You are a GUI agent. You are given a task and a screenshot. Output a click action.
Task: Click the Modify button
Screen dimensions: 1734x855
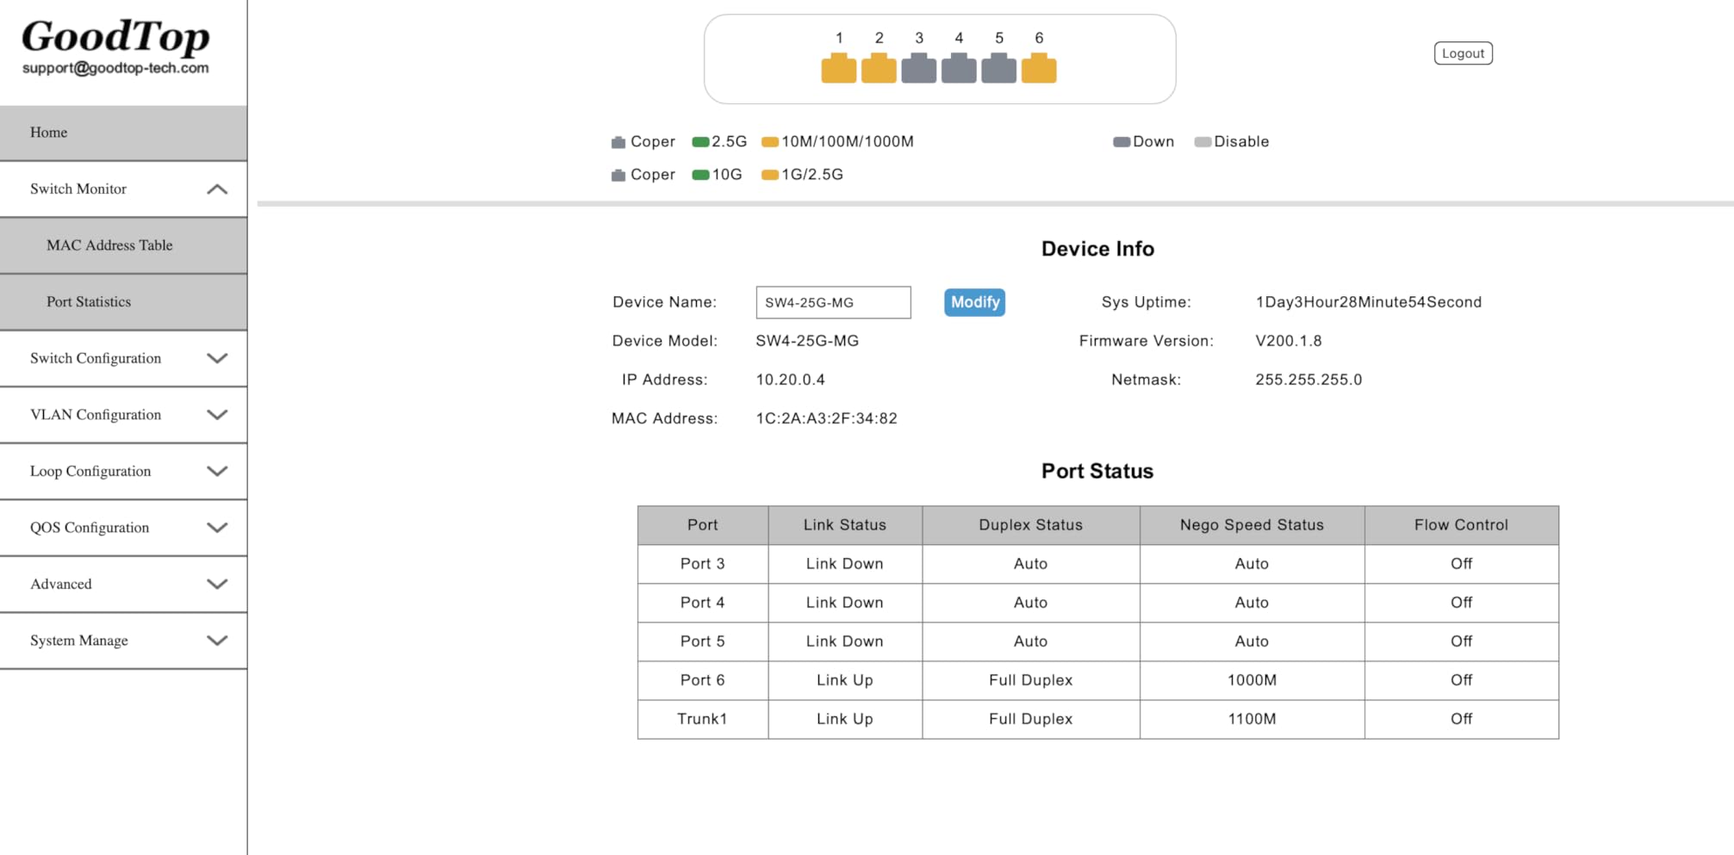(974, 302)
